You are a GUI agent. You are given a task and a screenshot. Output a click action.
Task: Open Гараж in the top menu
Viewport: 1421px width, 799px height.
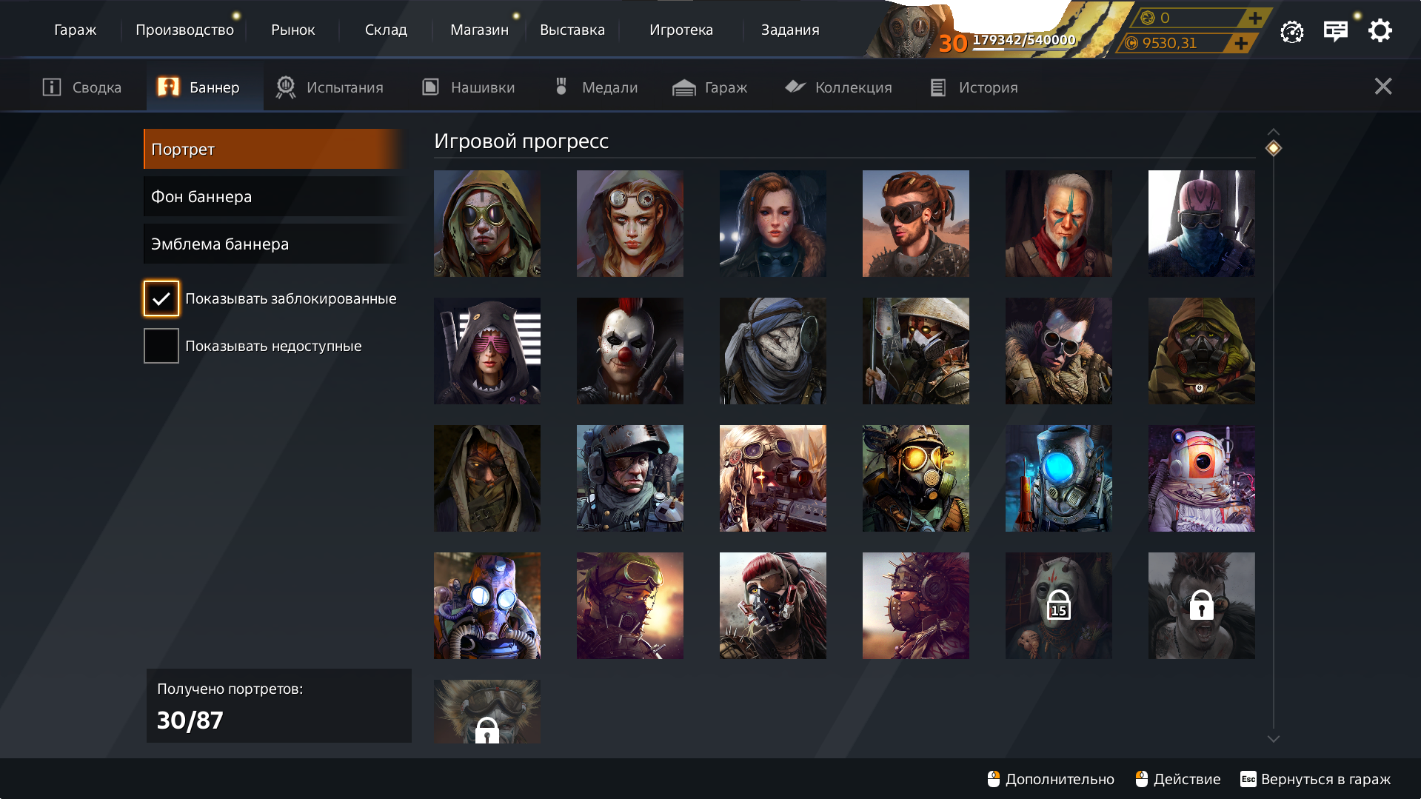point(76,30)
